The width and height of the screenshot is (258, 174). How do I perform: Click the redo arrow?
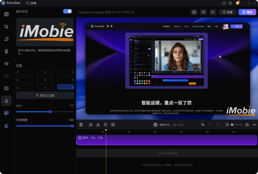210,125
